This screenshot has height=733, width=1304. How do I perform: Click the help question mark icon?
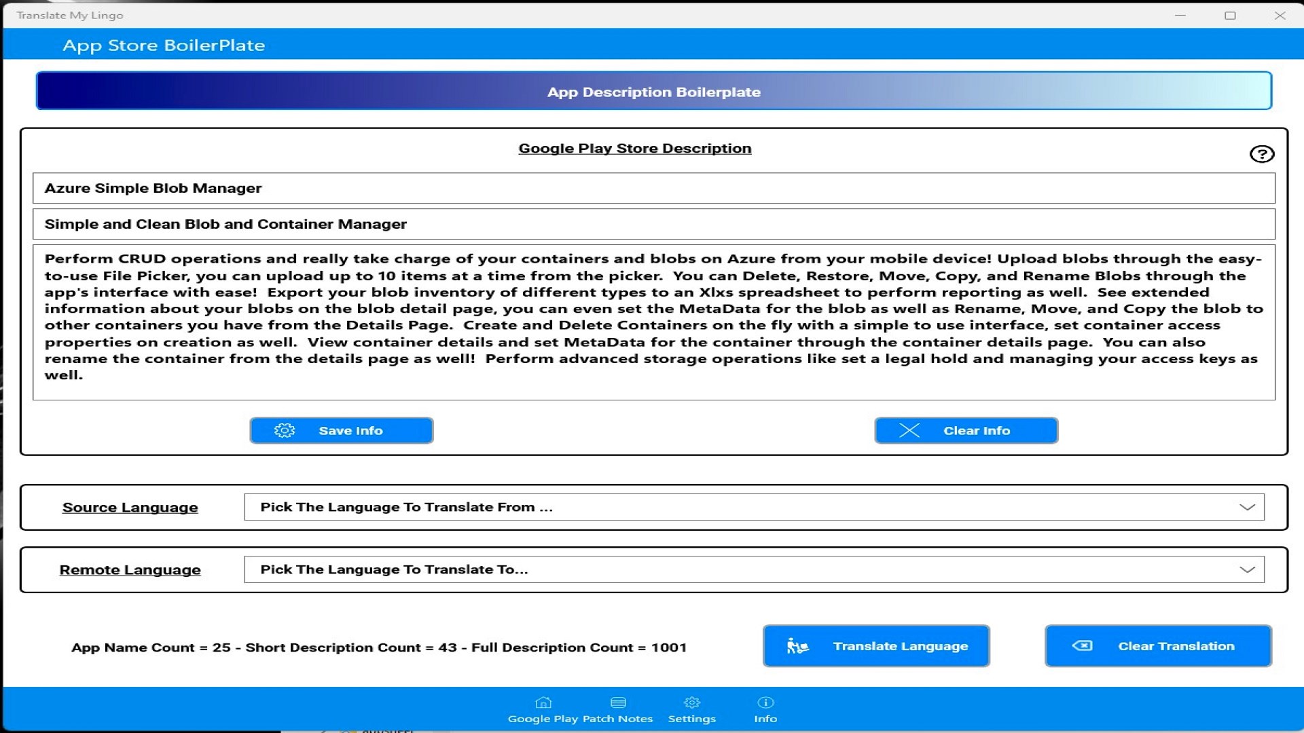click(1261, 154)
